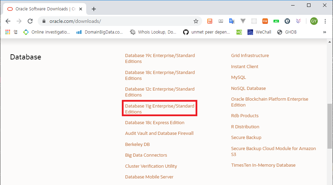
Task: Open the GY profile avatar
Action: [314, 21]
